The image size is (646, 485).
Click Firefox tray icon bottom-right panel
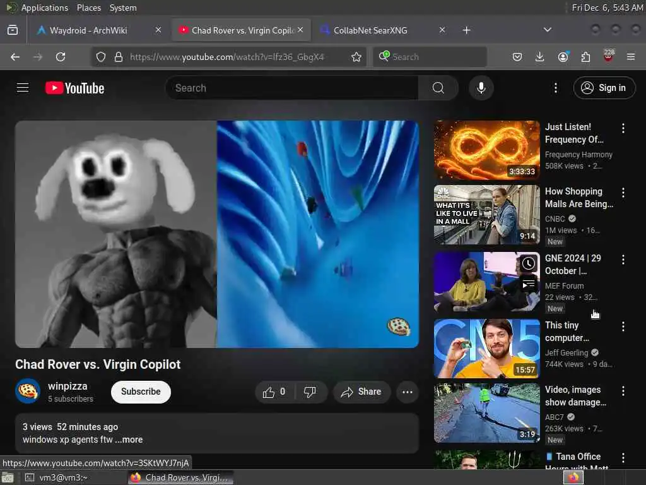pos(573,477)
